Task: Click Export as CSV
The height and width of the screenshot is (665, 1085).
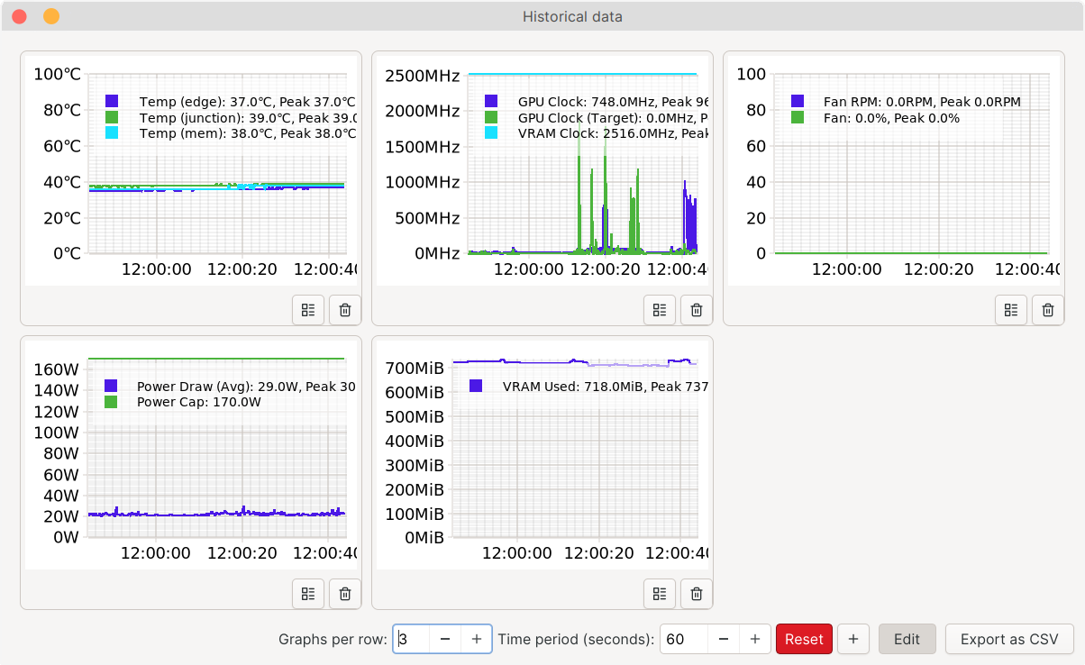Action: 1009,639
